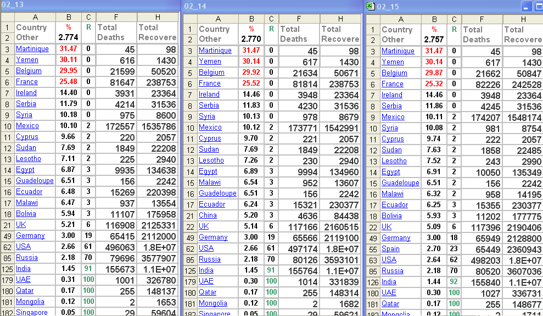Click Select All corner in 02_14 sheet

click(x=189, y=18)
